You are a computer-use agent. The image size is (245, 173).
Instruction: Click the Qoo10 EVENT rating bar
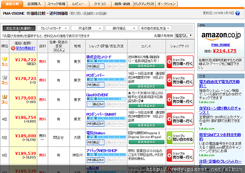(106, 99)
